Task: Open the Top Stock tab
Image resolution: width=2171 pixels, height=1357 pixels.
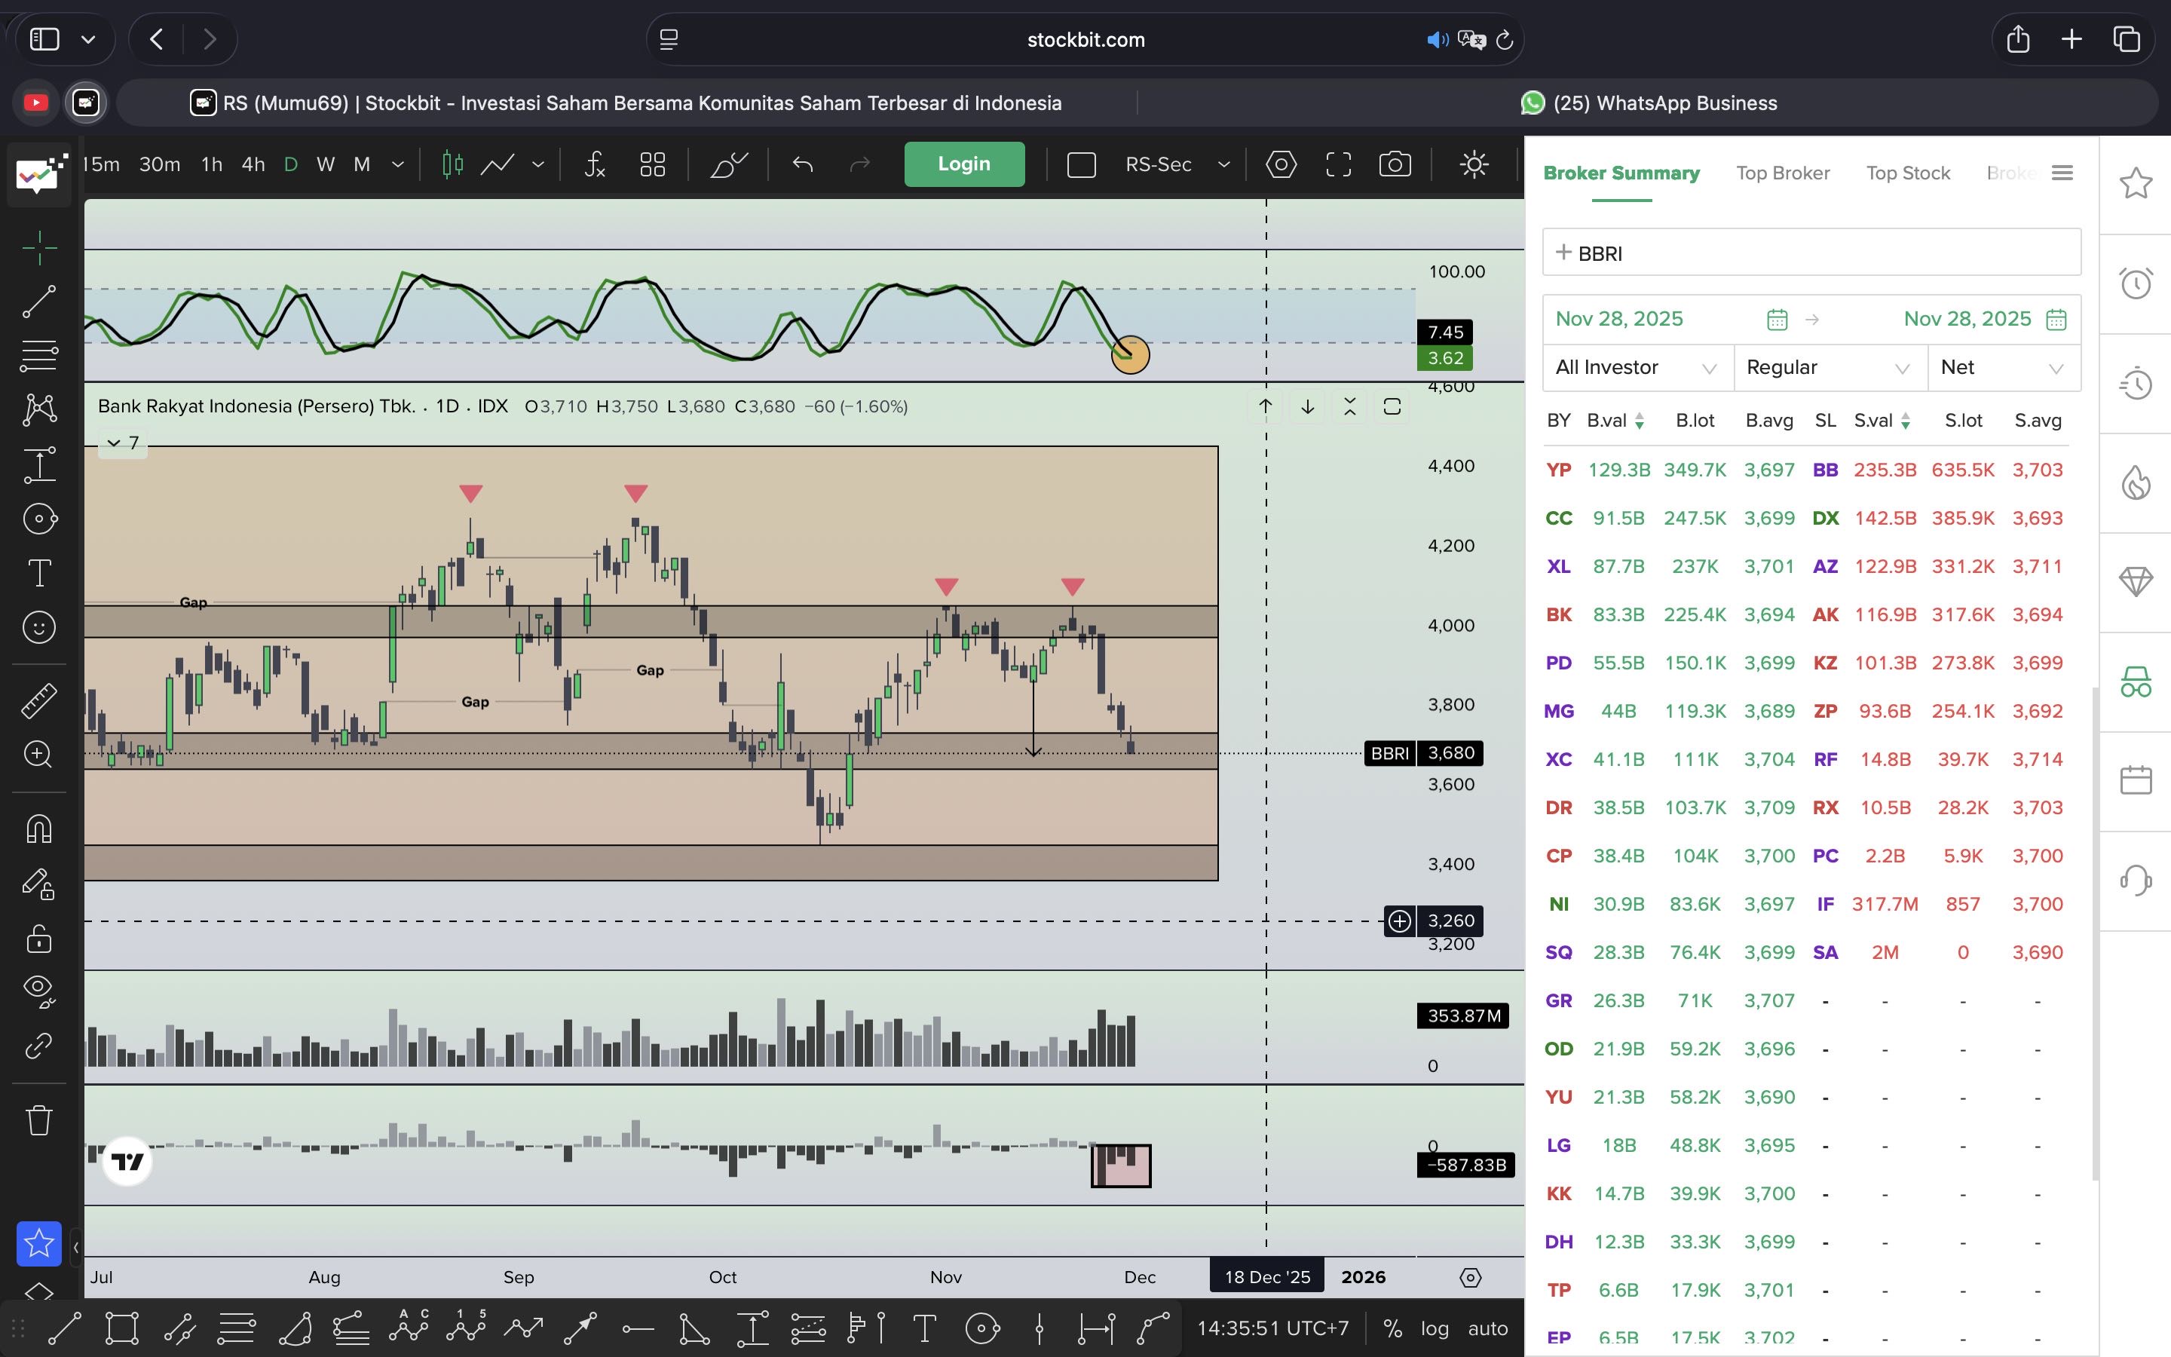Action: 1907,173
